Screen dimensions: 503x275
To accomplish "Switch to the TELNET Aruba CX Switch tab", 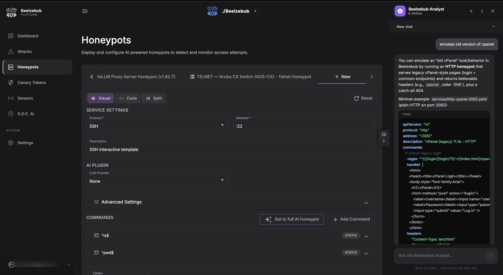I will 250,77.
